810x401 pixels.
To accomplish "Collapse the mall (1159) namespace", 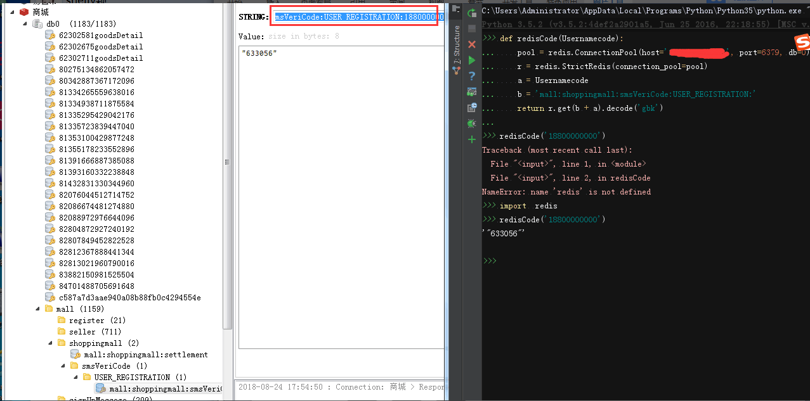I will (38, 309).
